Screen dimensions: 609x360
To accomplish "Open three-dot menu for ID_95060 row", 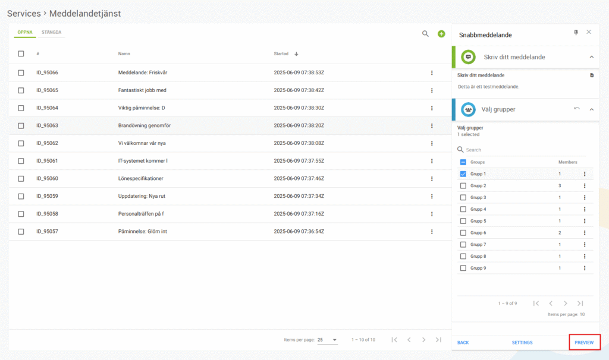I will (432, 178).
